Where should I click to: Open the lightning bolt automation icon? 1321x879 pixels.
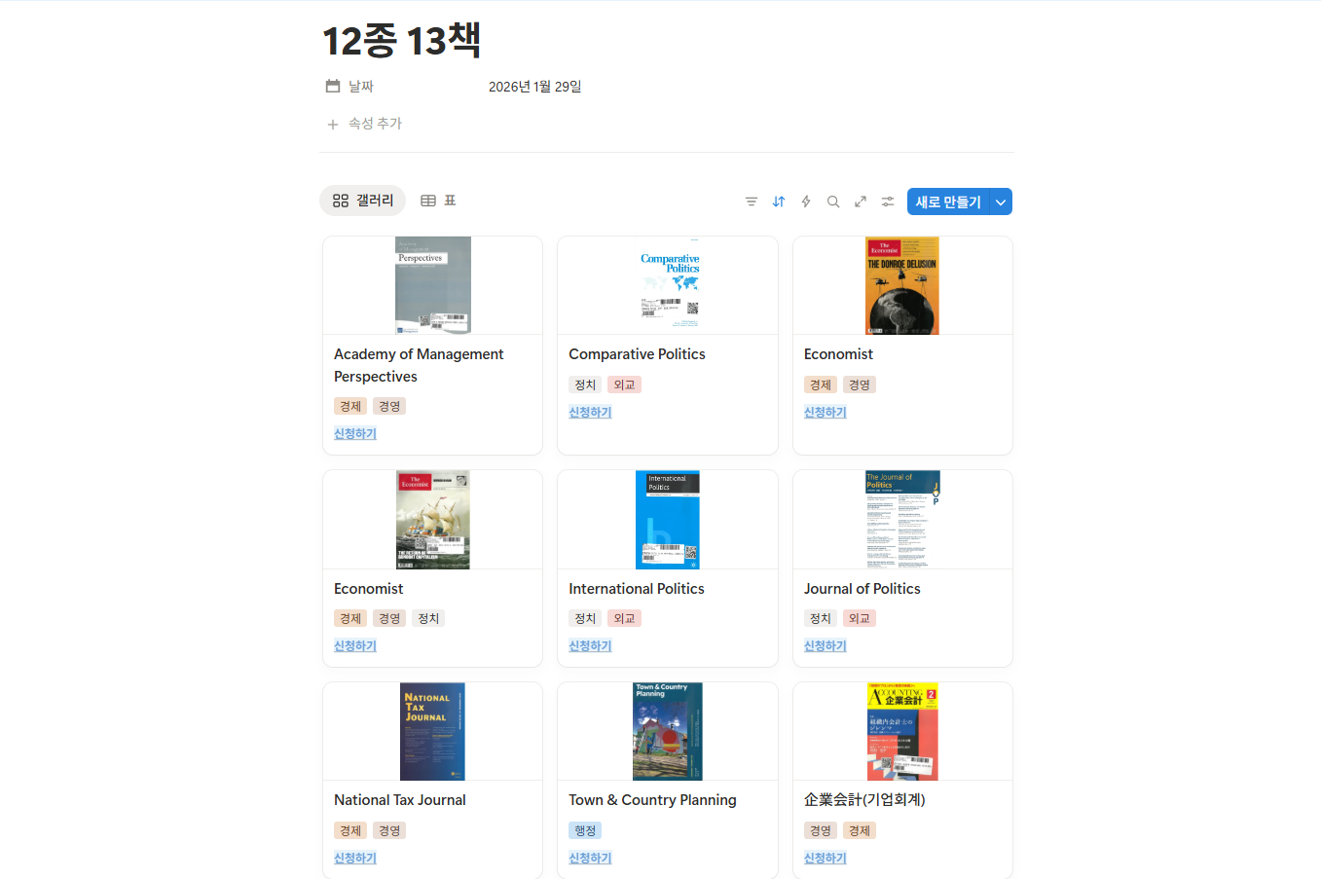point(806,201)
